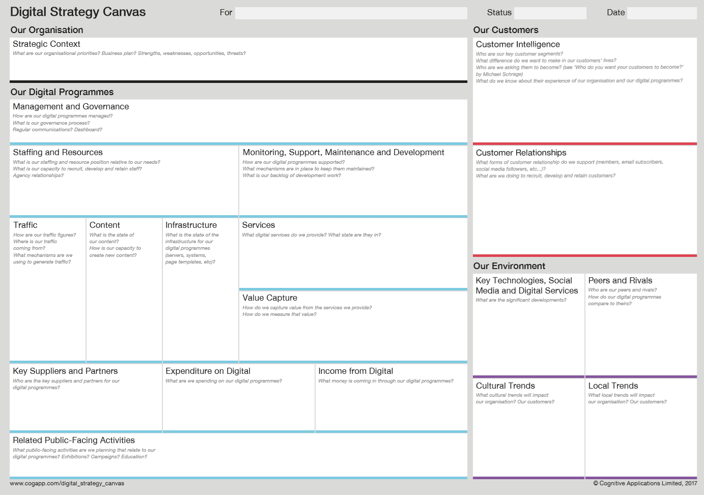Select the Peers and Rivals box
The height and width of the screenshot is (495, 704).
641,325
